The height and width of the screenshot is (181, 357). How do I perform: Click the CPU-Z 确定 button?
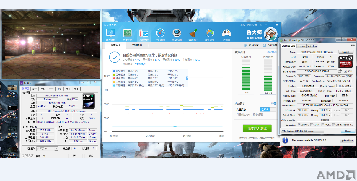click(x=92, y=156)
